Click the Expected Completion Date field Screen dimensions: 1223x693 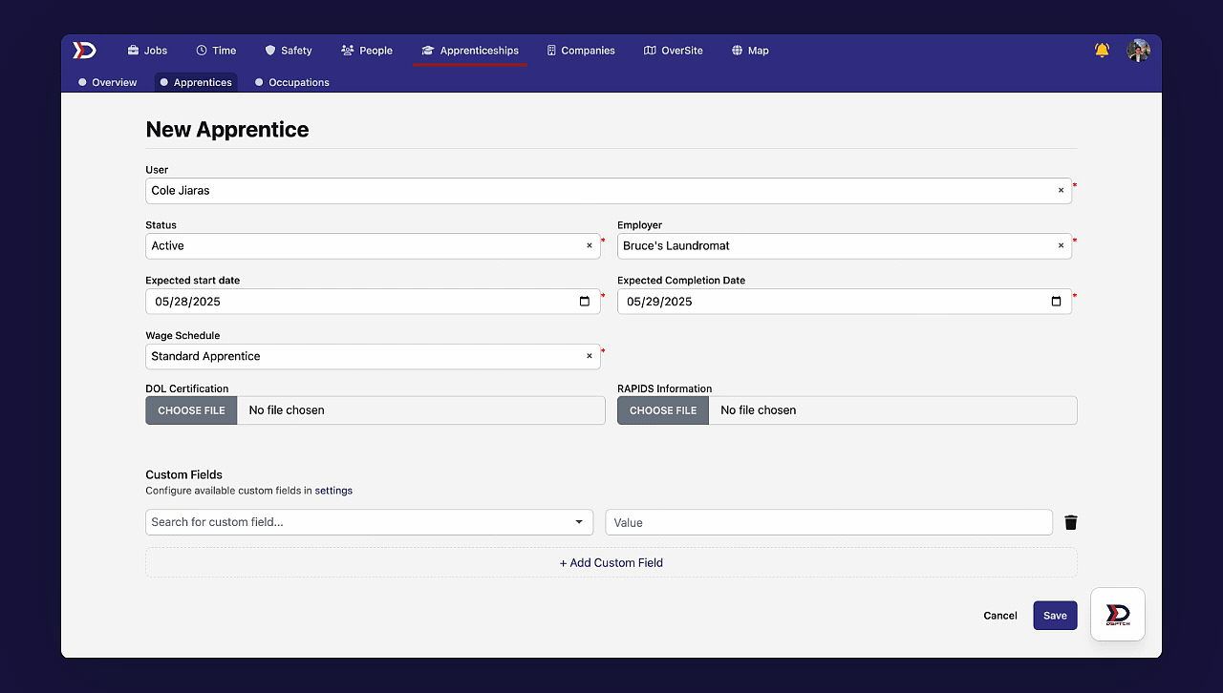tap(845, 302)
